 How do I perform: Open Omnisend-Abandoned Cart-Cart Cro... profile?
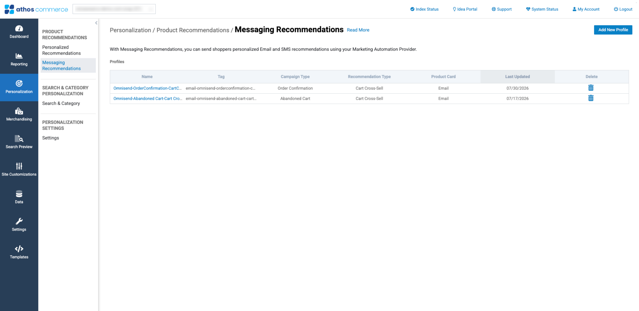point(148,99)
